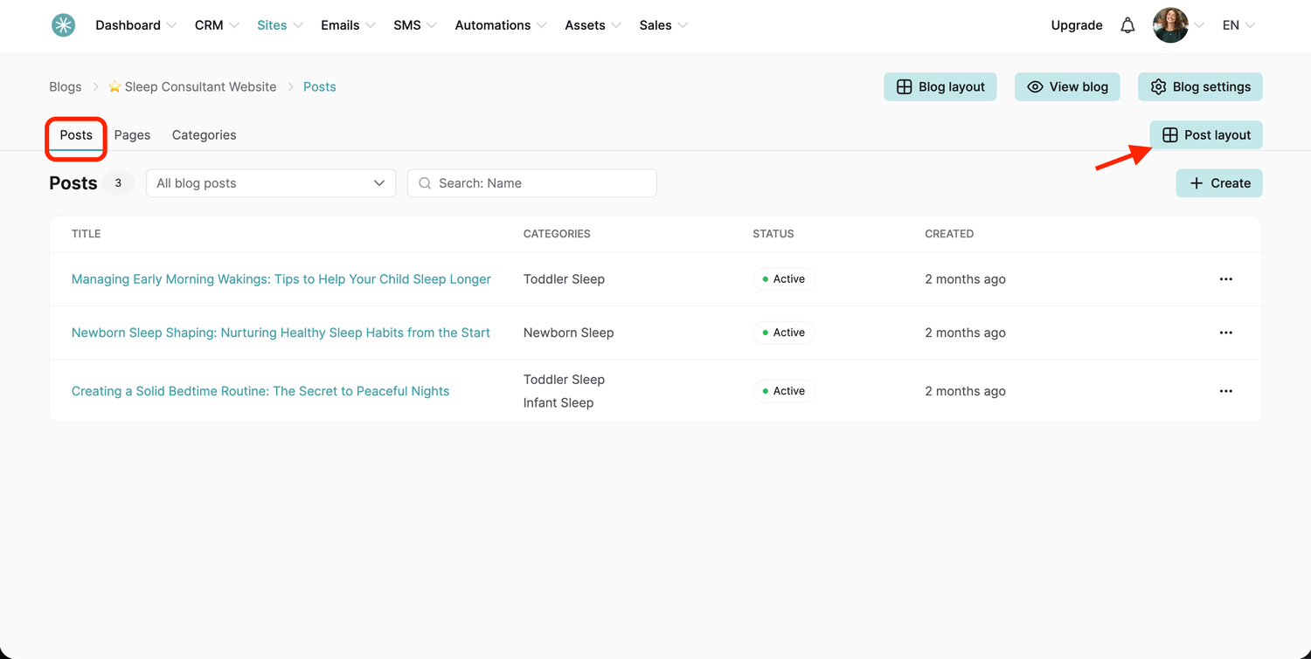Expand the Automations menu
The height and width of the screenshot is (659, 1311).
click(501, 25)
